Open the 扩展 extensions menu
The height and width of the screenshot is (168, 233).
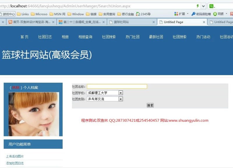179,14
